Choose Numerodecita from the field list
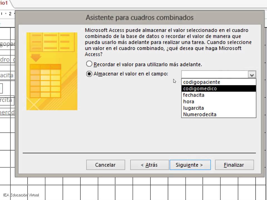This screenshot has width=267, height=200. [x=219, y=114]
